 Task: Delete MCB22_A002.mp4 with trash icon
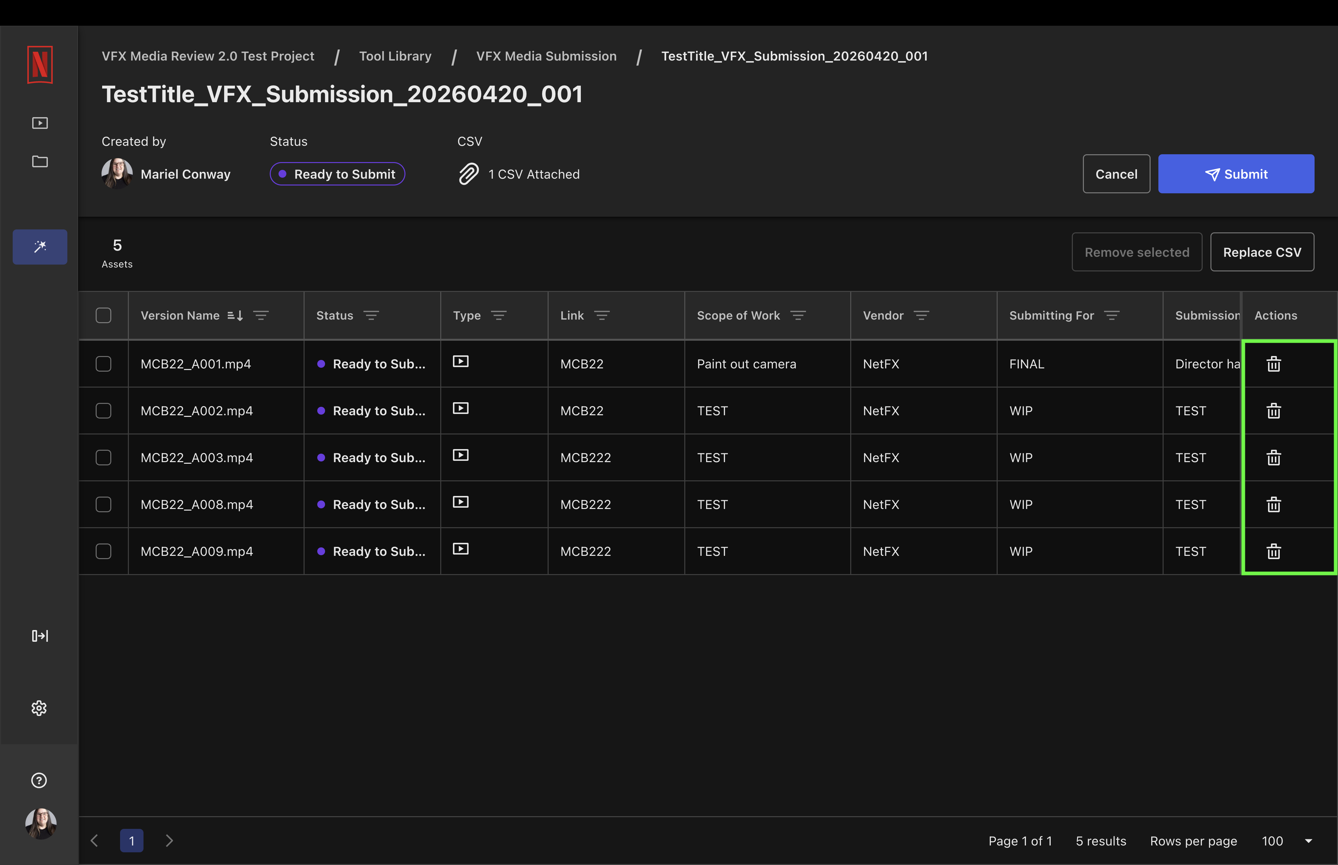coord(1274,411)
